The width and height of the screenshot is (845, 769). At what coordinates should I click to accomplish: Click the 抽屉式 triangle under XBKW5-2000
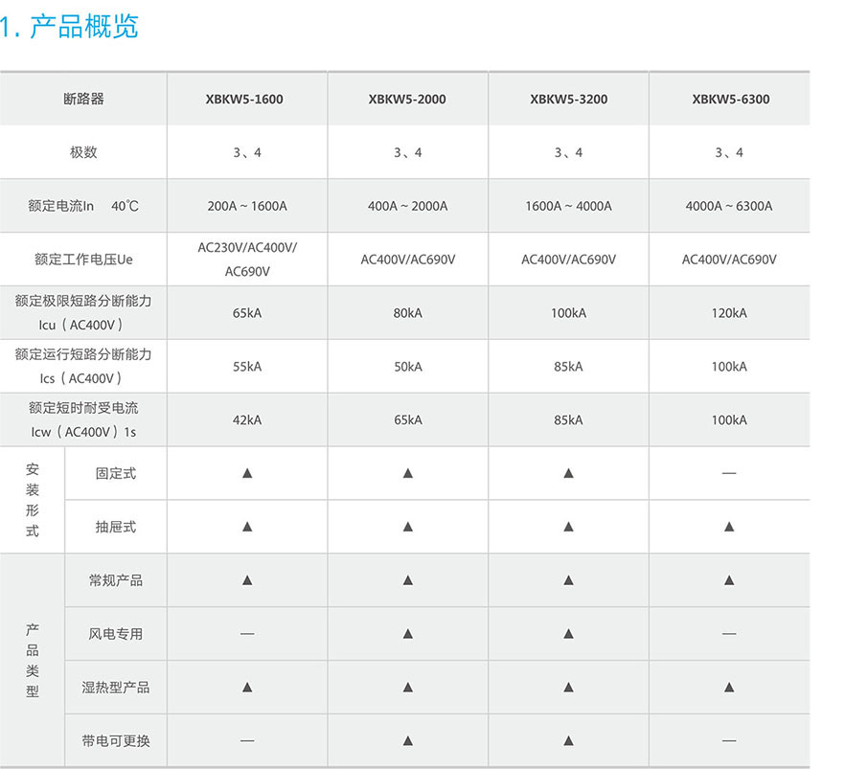[407, 527]
